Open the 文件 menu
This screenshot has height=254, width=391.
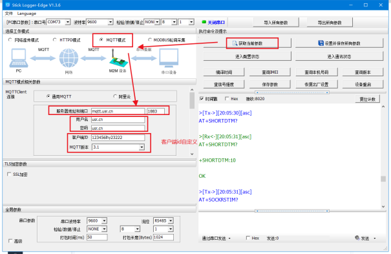click(x=9, y=14)
